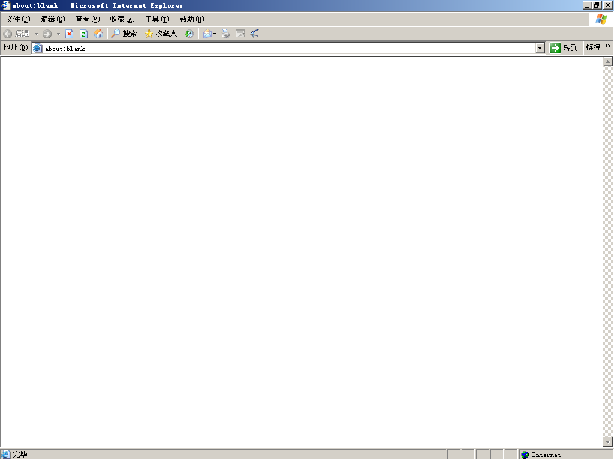The image size is (614, 460).
Task: Click the vertical scrollbar down arrow
Action: pos(608,442)
